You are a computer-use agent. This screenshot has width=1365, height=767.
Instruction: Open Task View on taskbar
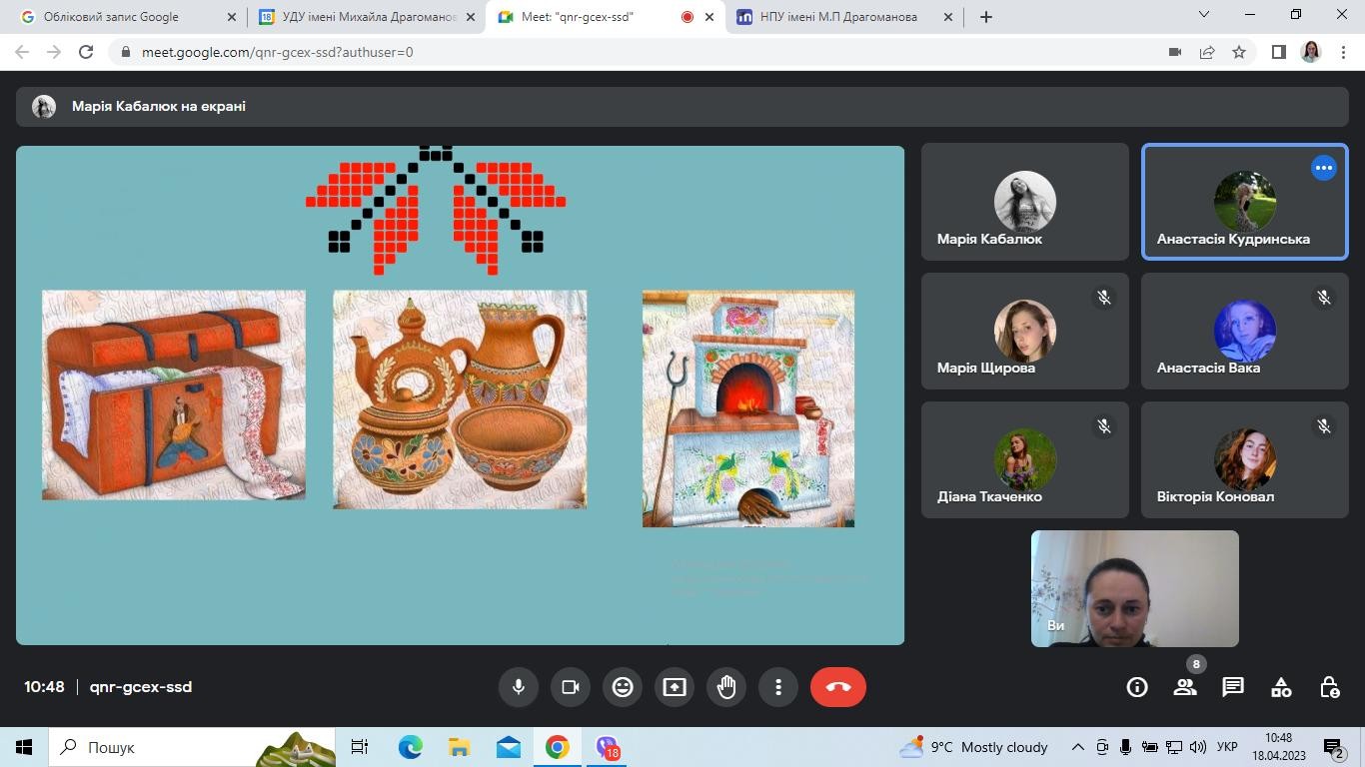pyautogui.click(x=360, y=747)
